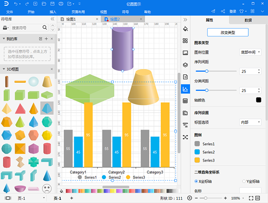Image resolution: width=268 pixels, height=203 pixels.
Task: Open the 插入 menu
Action: [53, 12]
